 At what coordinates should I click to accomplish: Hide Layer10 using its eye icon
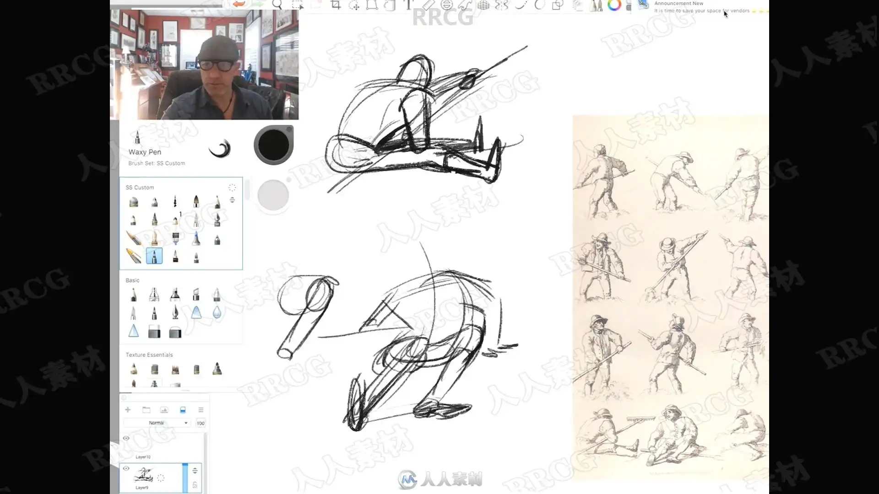click(x=126, y=438)
